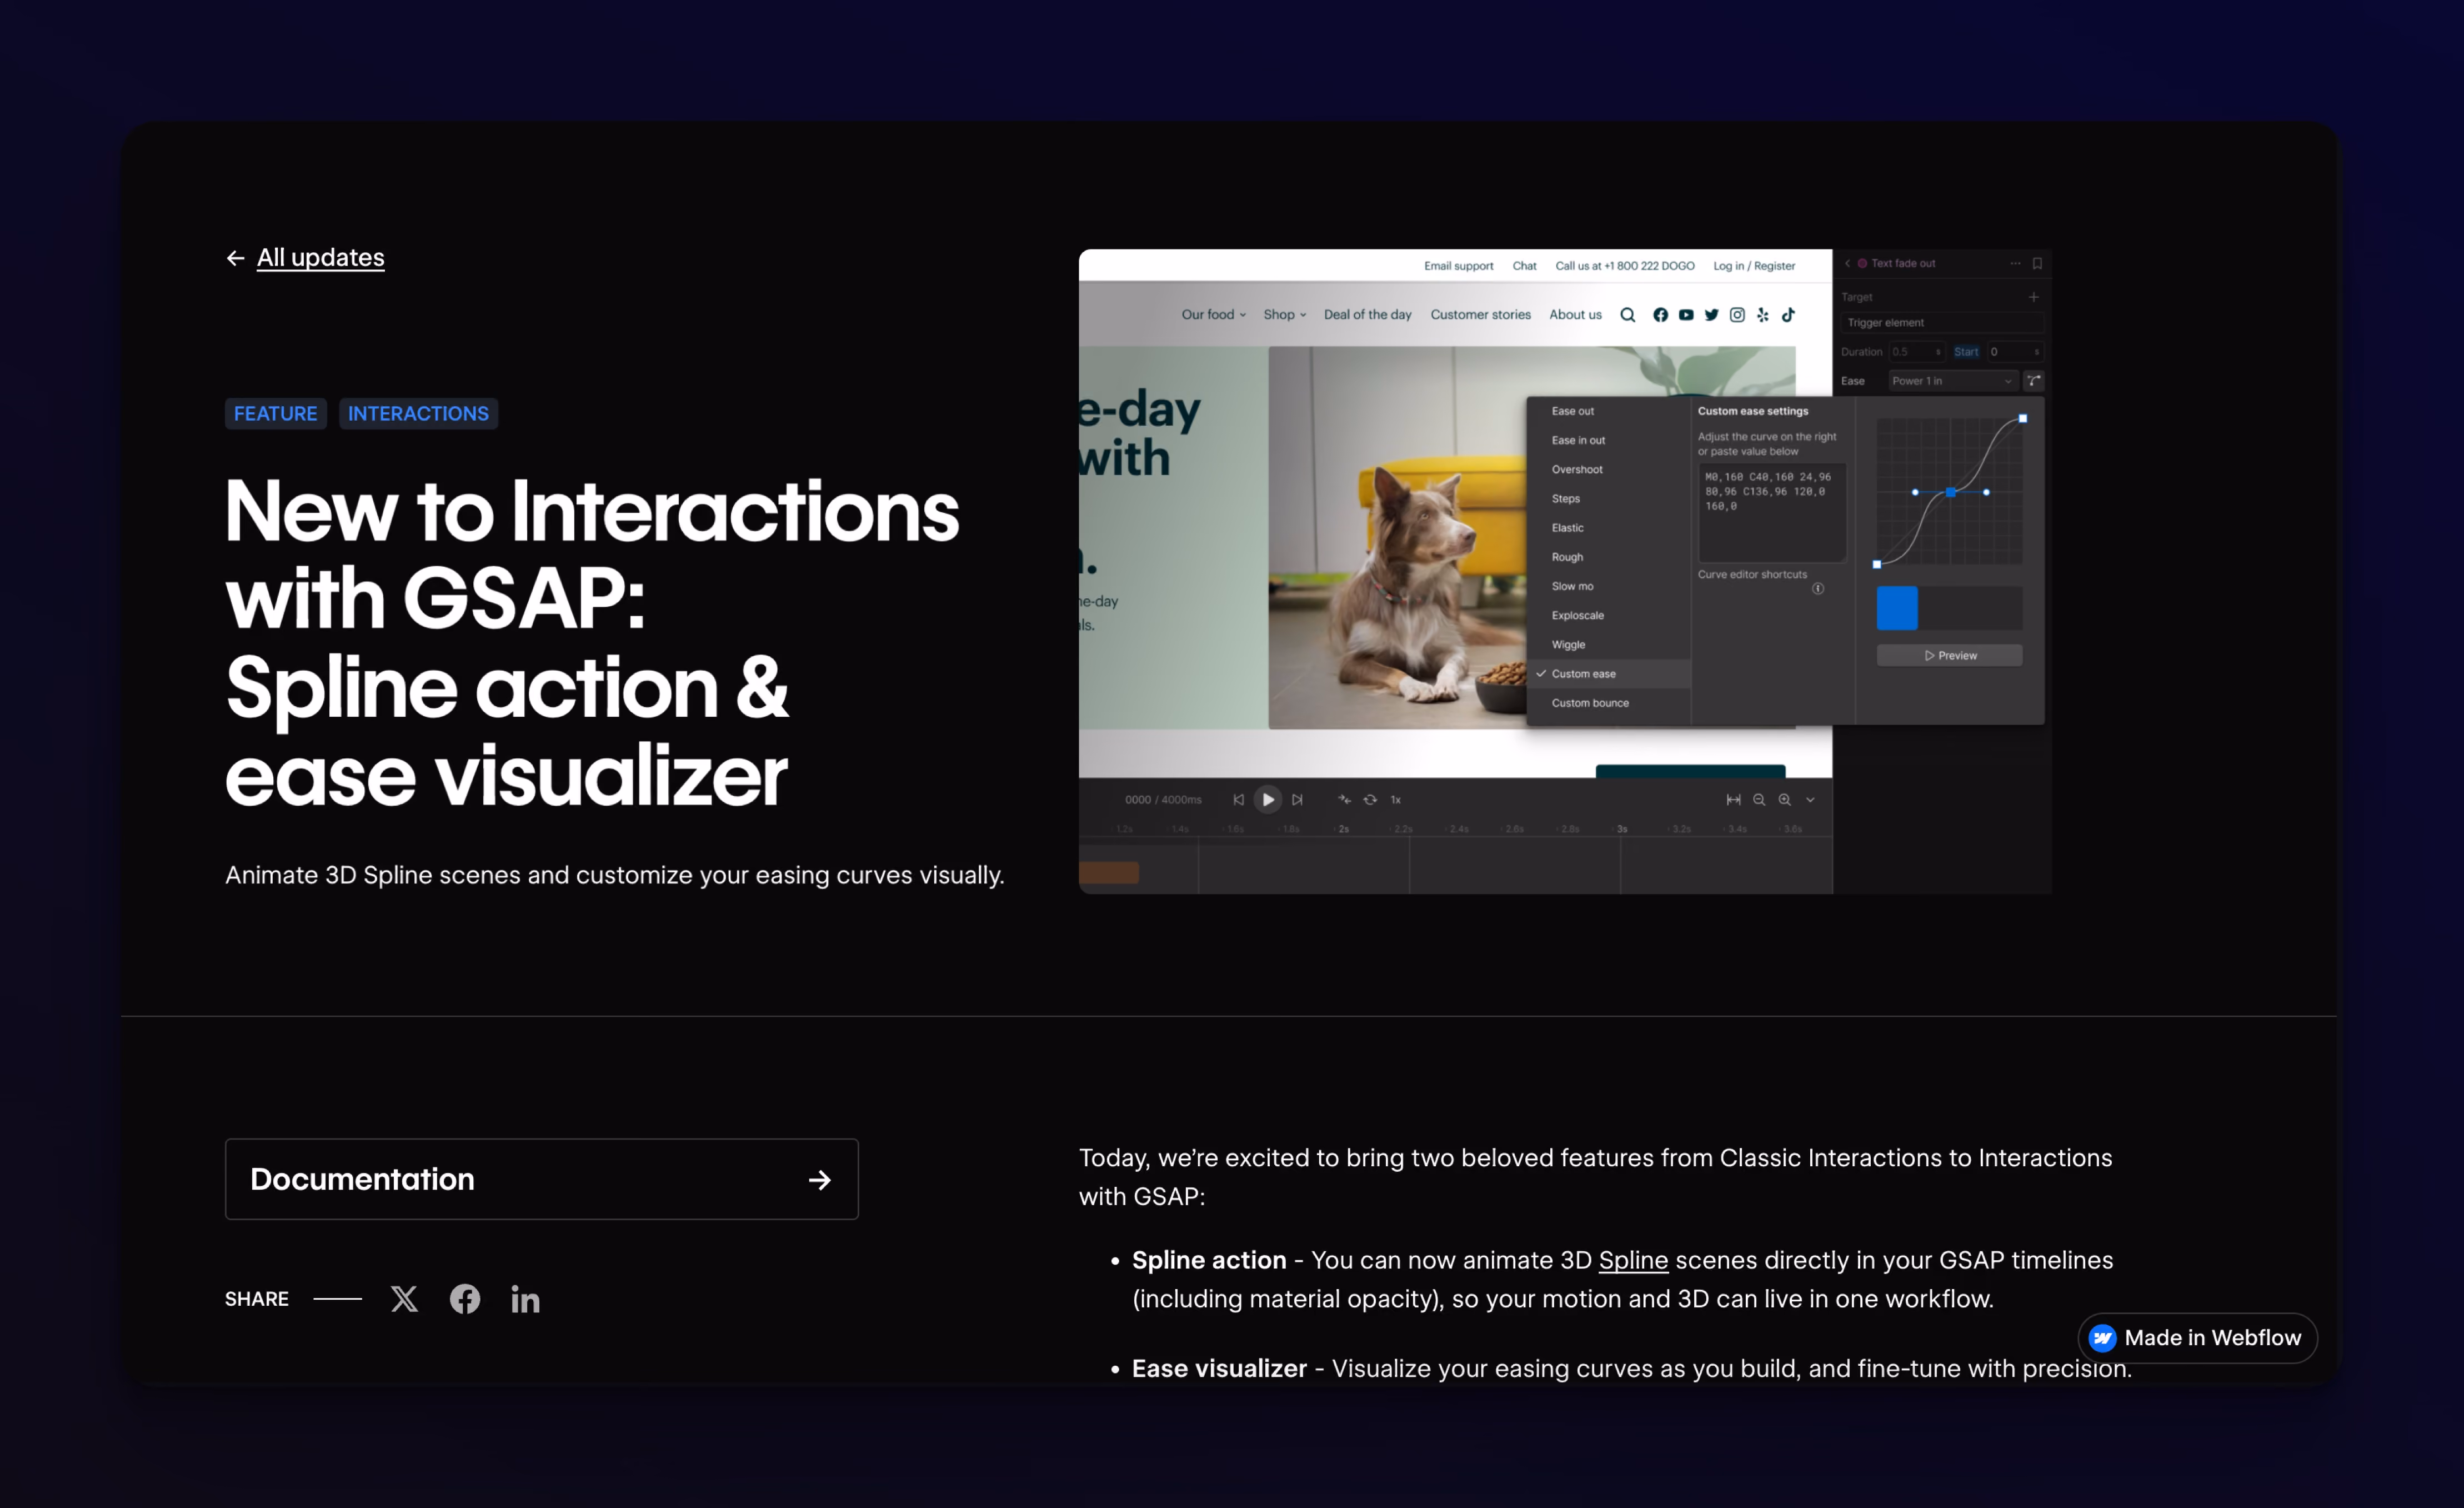Screen dimensions: 2464x1508
Task: Click the top-right end point of the ease curve
Action: coord(2023,419)
